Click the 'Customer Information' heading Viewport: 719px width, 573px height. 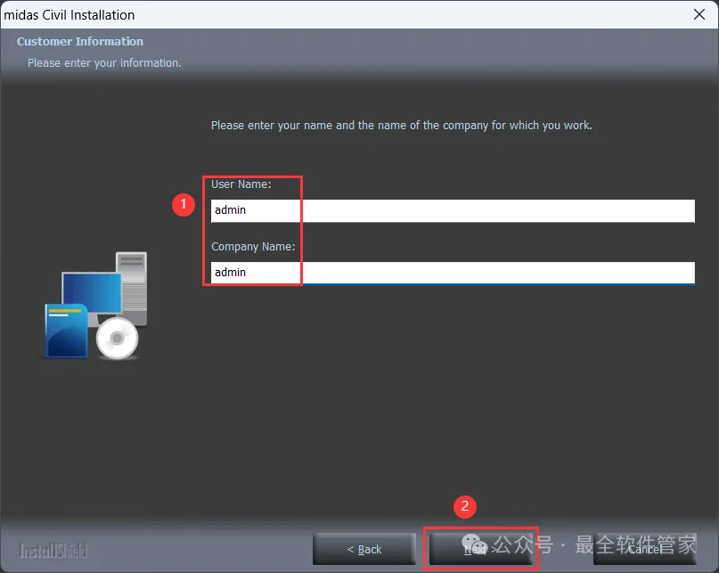point(80,41)
